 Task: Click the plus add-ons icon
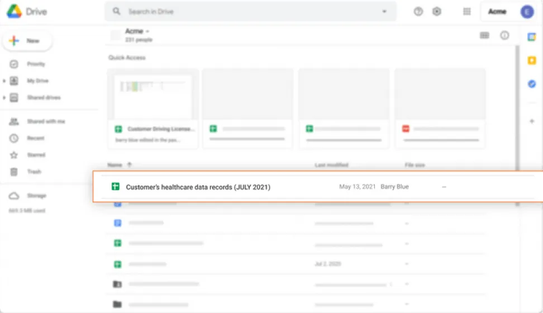tap(532, 121)
